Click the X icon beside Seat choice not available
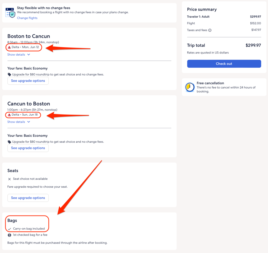The width and height of the screenshot is (268, 253). [x=9, y=179]
